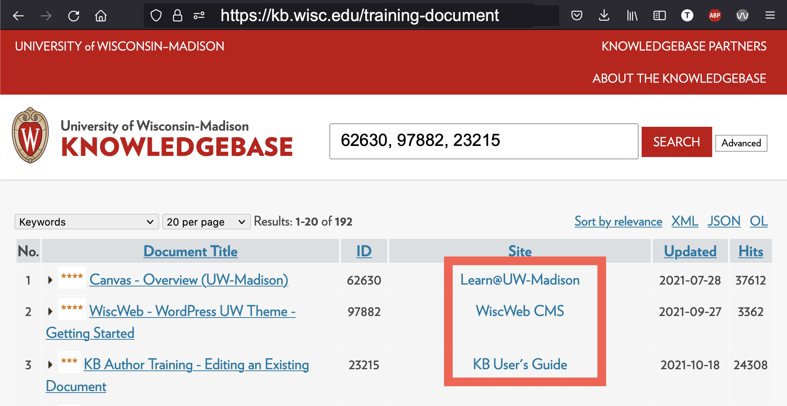Screen dimensions: 787x406
Task: Select updated date 2021-09-27
Action: [690, 312]
